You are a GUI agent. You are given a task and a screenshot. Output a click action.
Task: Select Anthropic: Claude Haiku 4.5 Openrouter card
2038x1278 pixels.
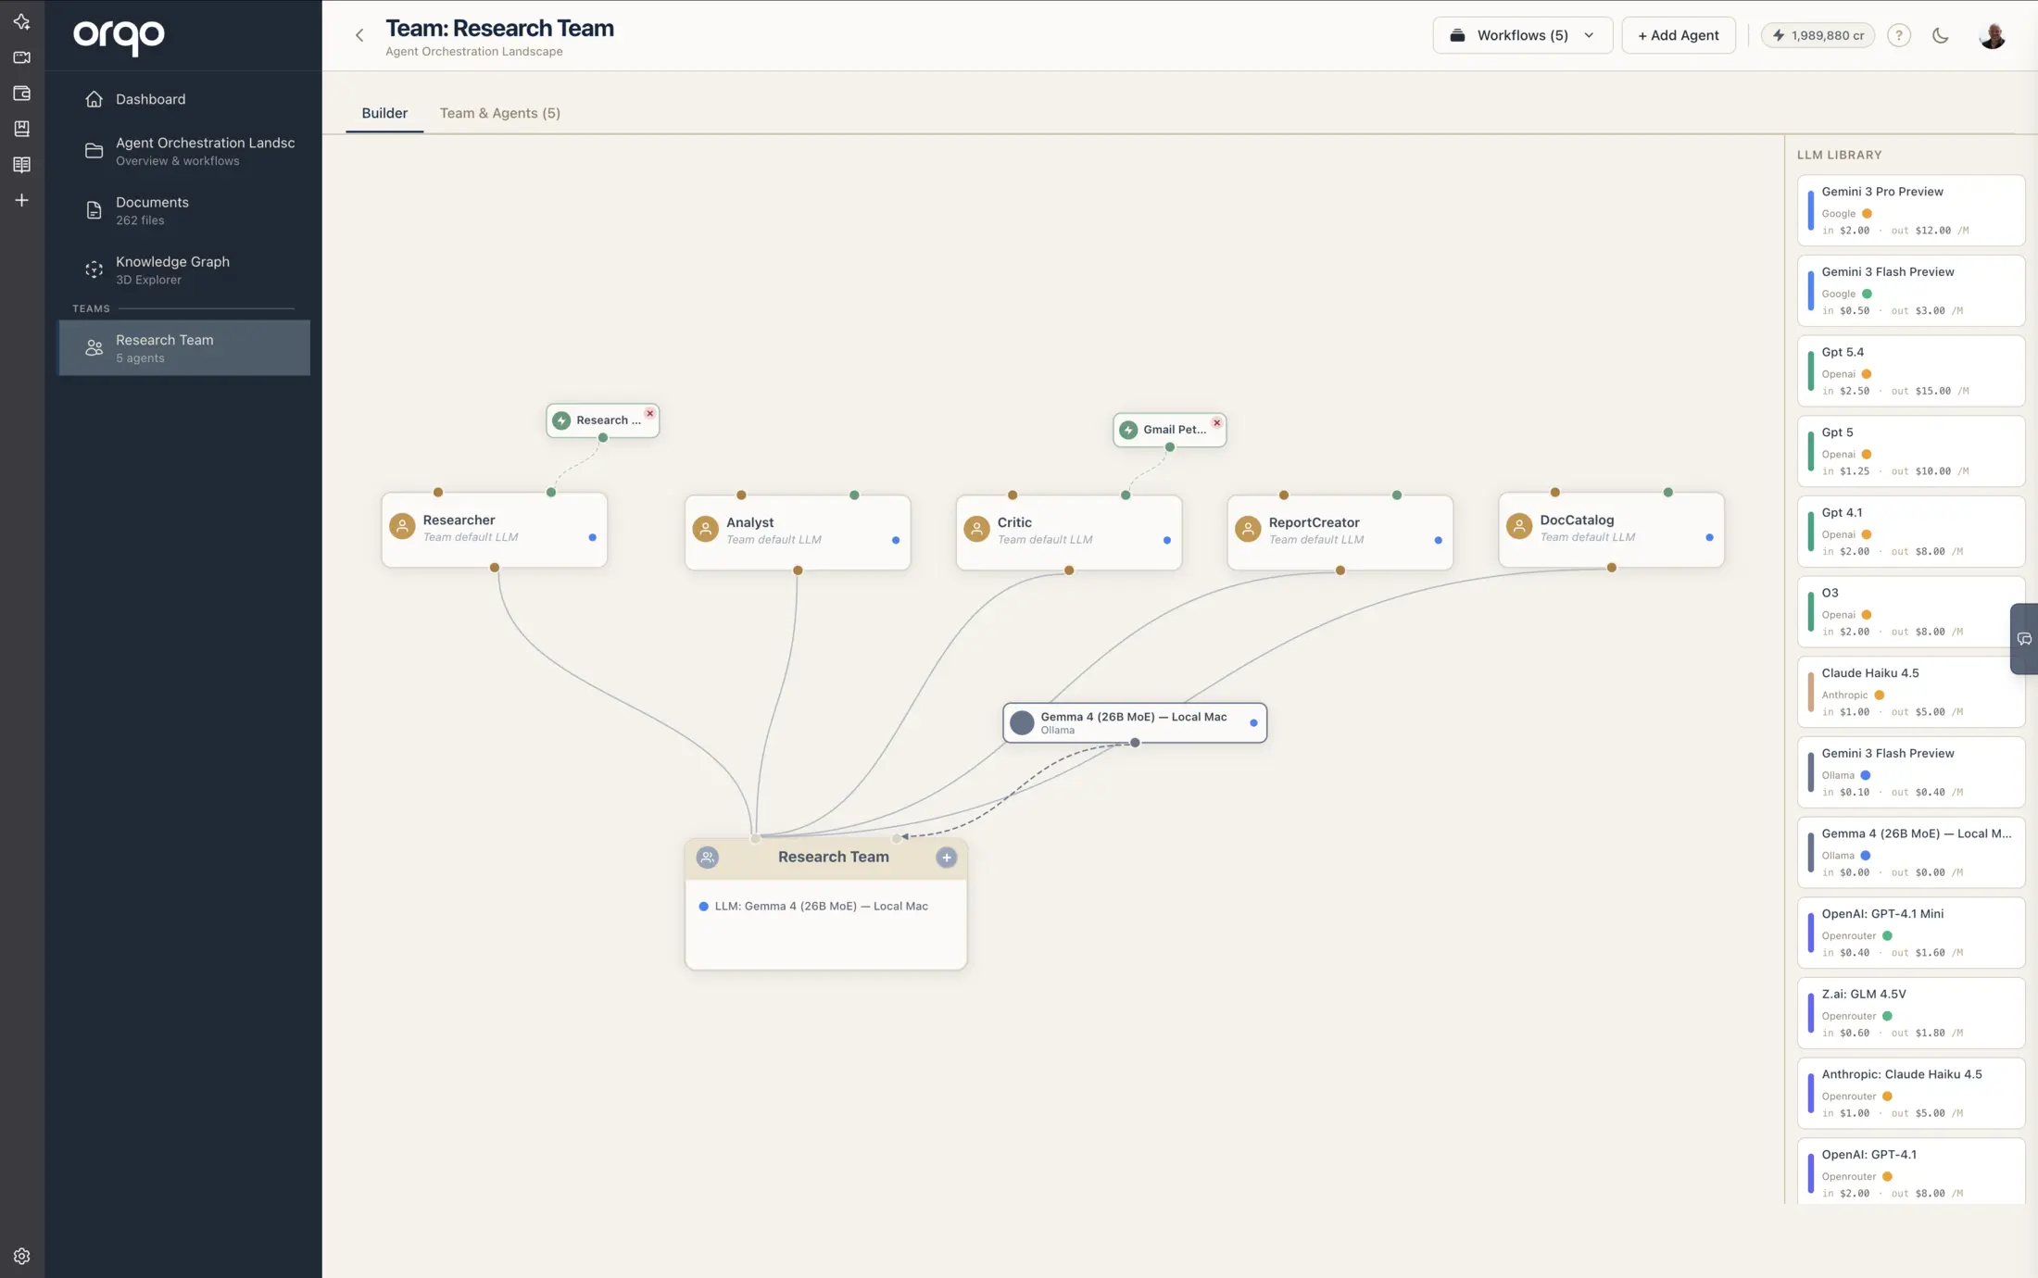(x=1910, y=1093)
